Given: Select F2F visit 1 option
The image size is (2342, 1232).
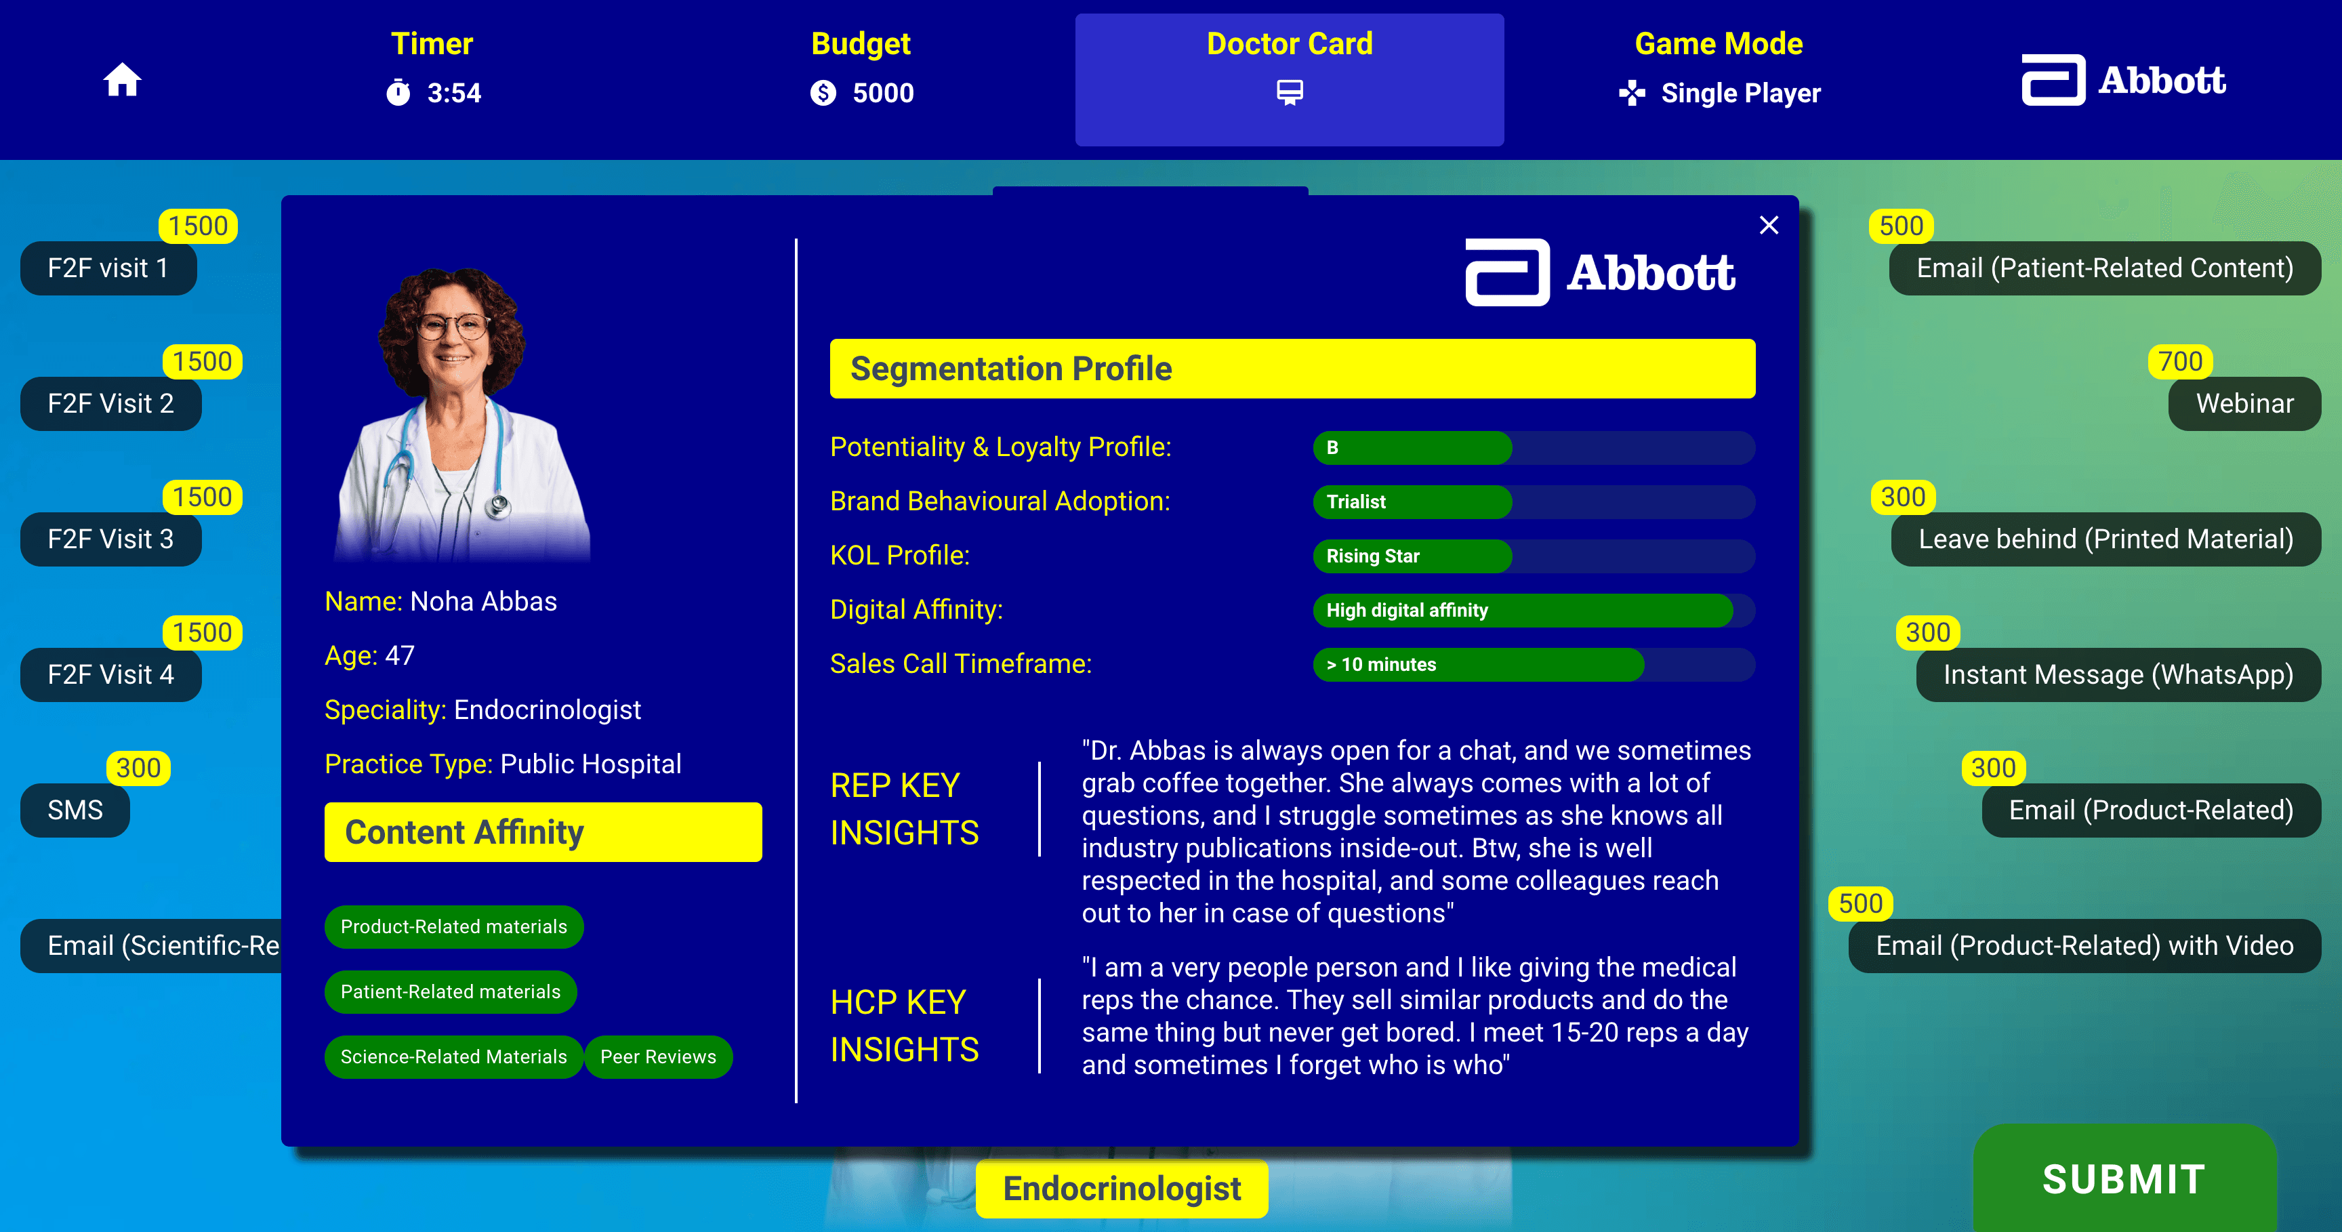Looking at the screenshot, I should 108,268.
